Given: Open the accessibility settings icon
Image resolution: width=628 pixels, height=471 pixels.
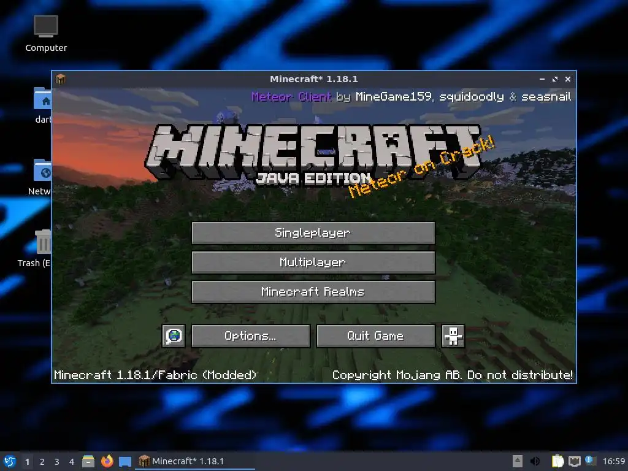Looking at the screenshot, I should tap(453, 335).
